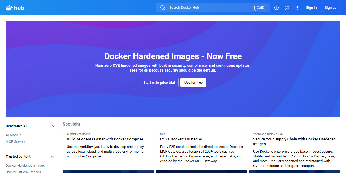The height and width of the screenshot is (173, 346).
Task: Click the Ctrl K shortcut badge
Action: click(260, 8)
